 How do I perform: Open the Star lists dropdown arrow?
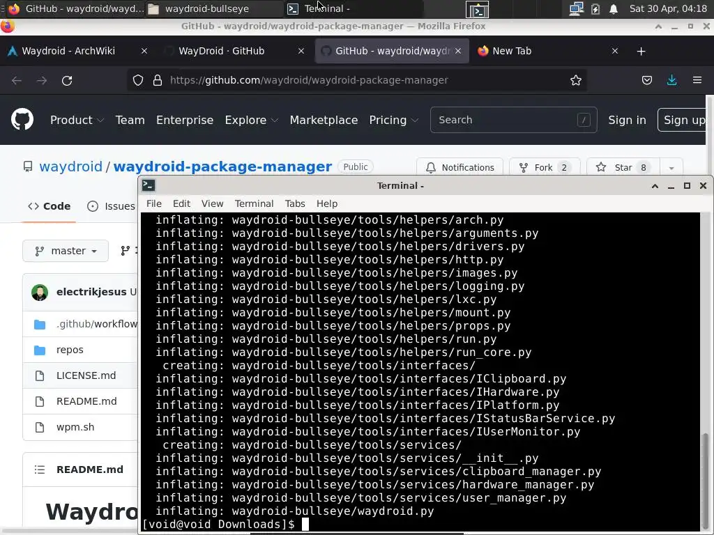(671, 167)
